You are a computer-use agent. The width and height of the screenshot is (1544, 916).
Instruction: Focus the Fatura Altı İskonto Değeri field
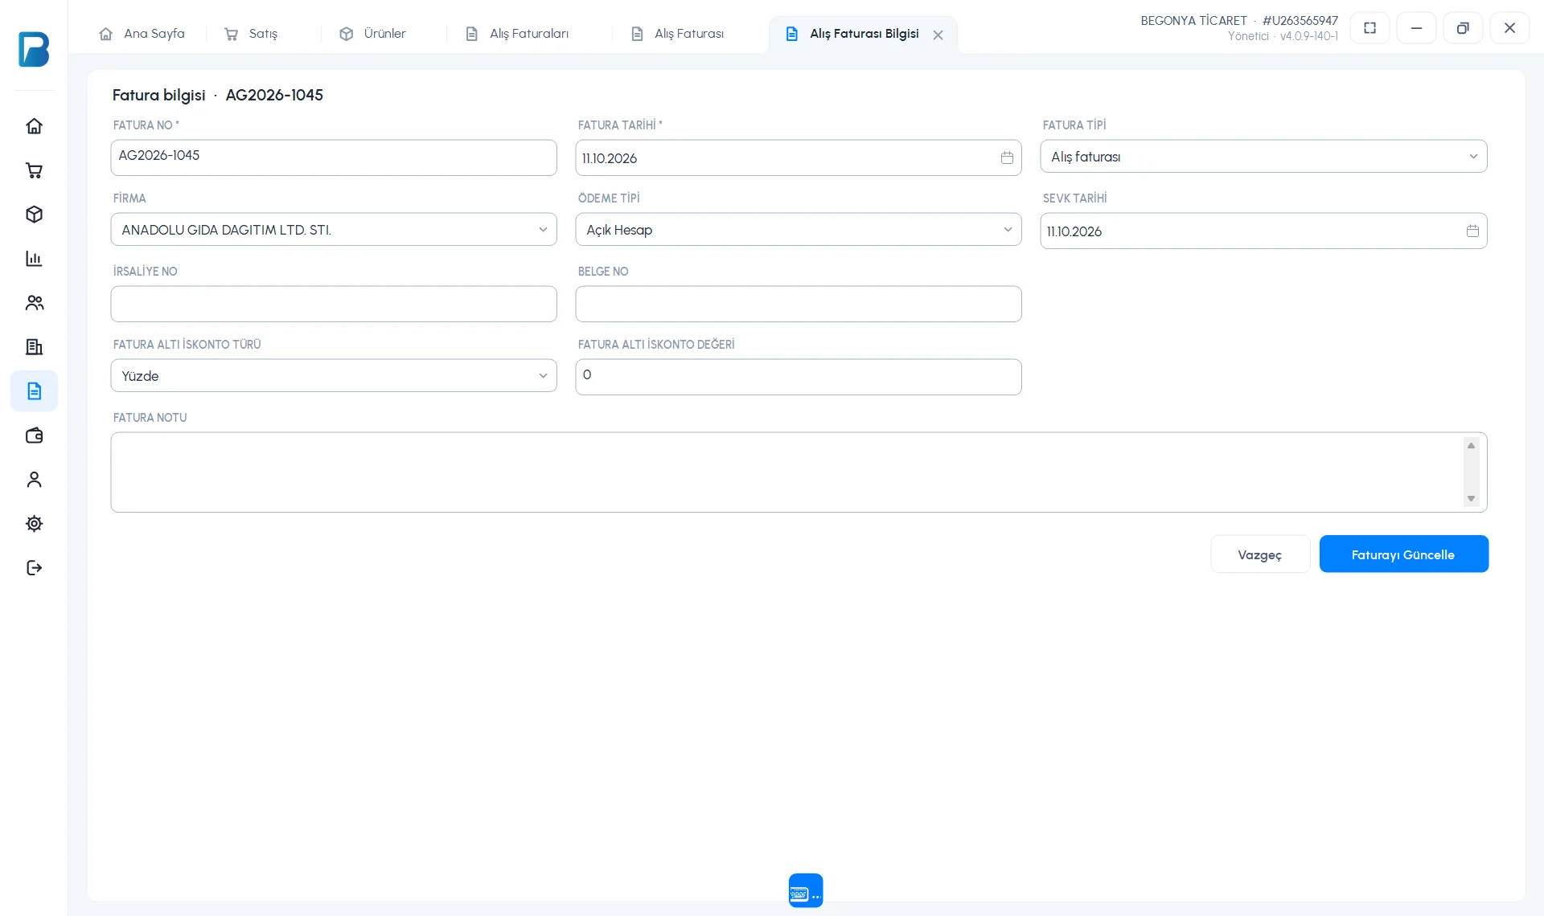pos(799,377)
